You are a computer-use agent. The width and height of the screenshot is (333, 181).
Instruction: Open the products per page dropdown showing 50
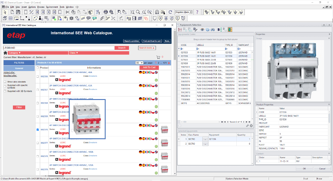pyautogui.click(x=139, y=63)
